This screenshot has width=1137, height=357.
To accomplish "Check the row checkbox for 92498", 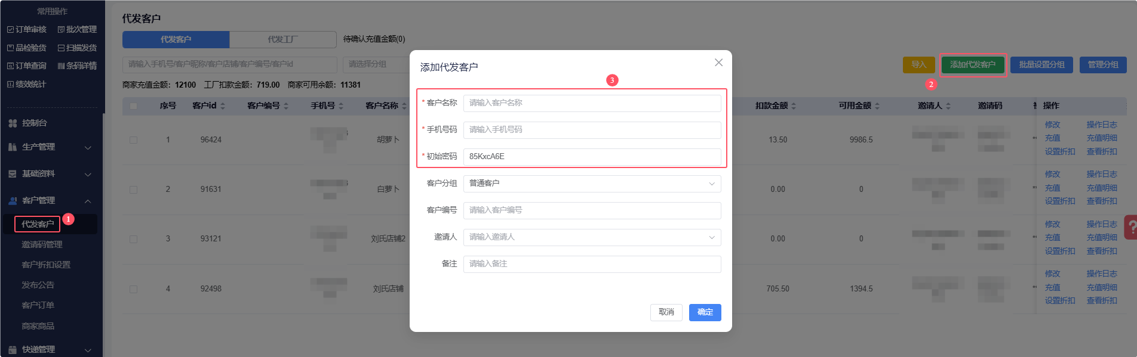I will pos(133,289).
